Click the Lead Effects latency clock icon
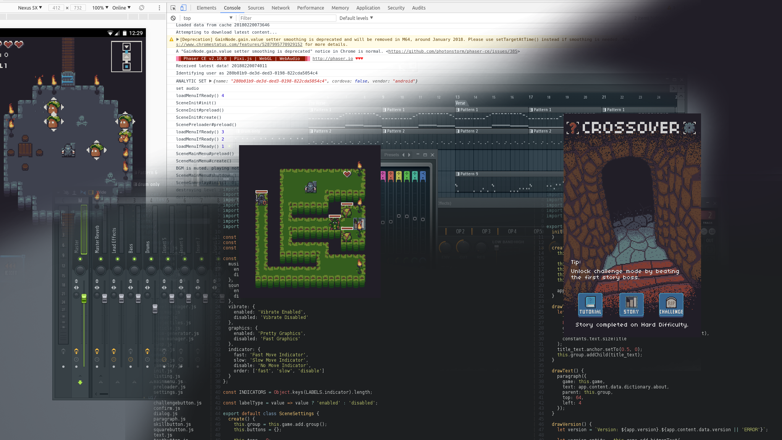This screenshot has height=440, width=782. (x=114, y=359)
